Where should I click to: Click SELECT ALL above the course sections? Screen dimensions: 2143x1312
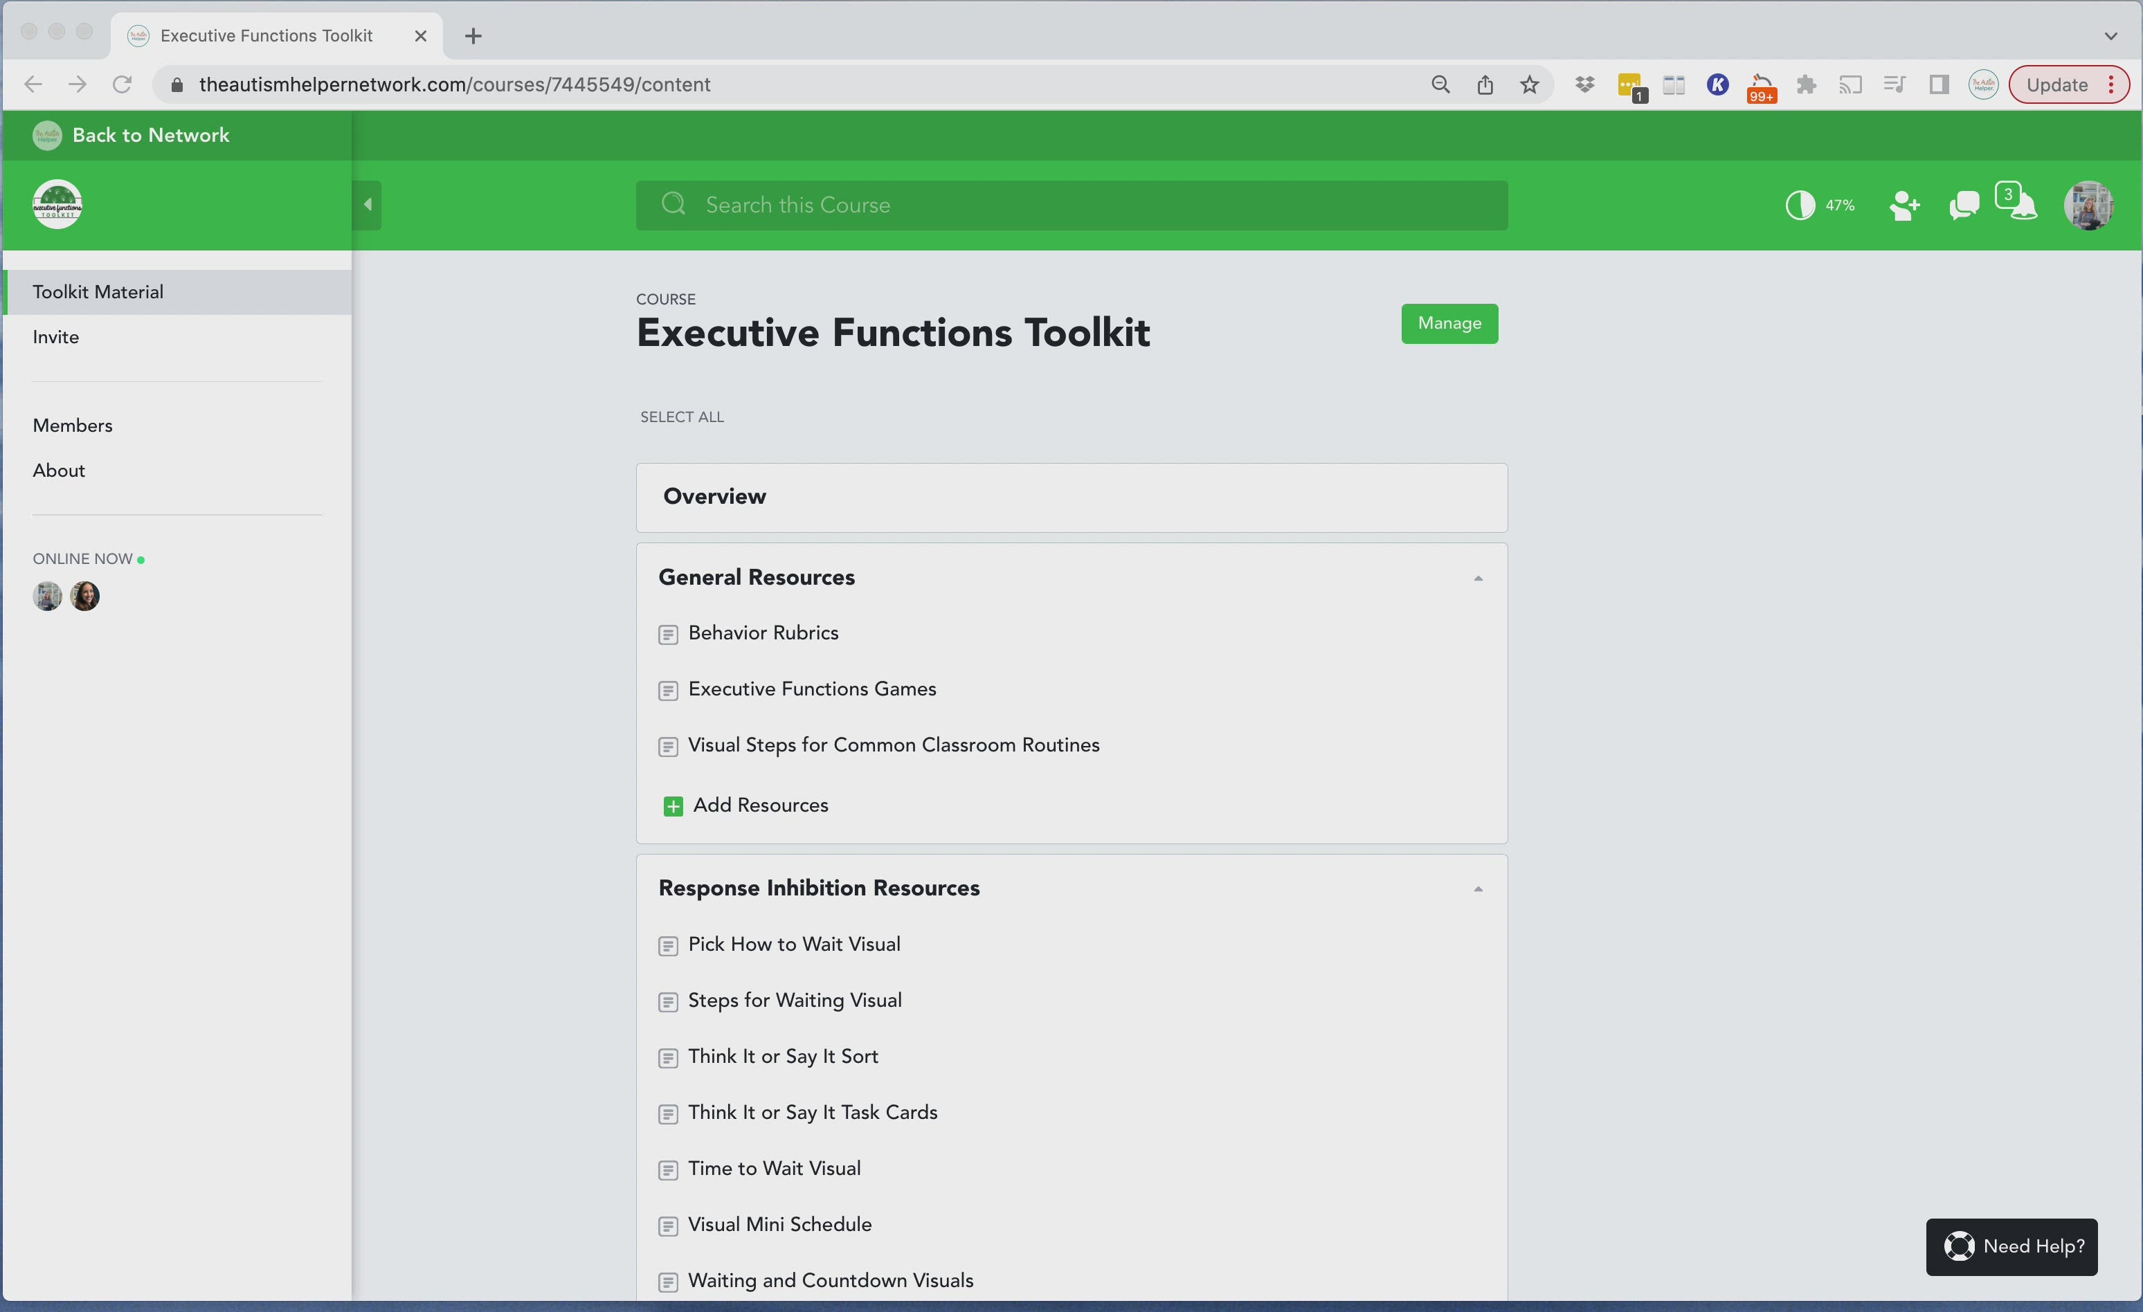pos(681,417)
